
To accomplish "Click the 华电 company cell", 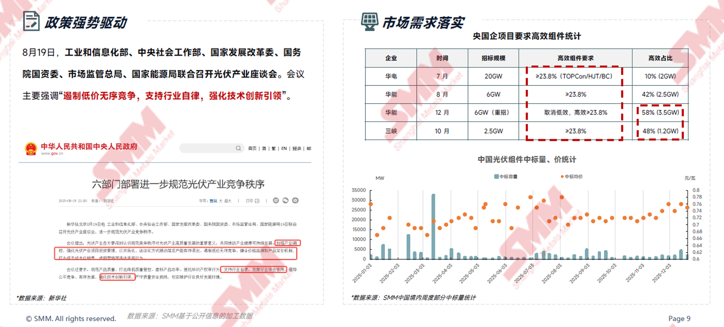I will point(391,77).
